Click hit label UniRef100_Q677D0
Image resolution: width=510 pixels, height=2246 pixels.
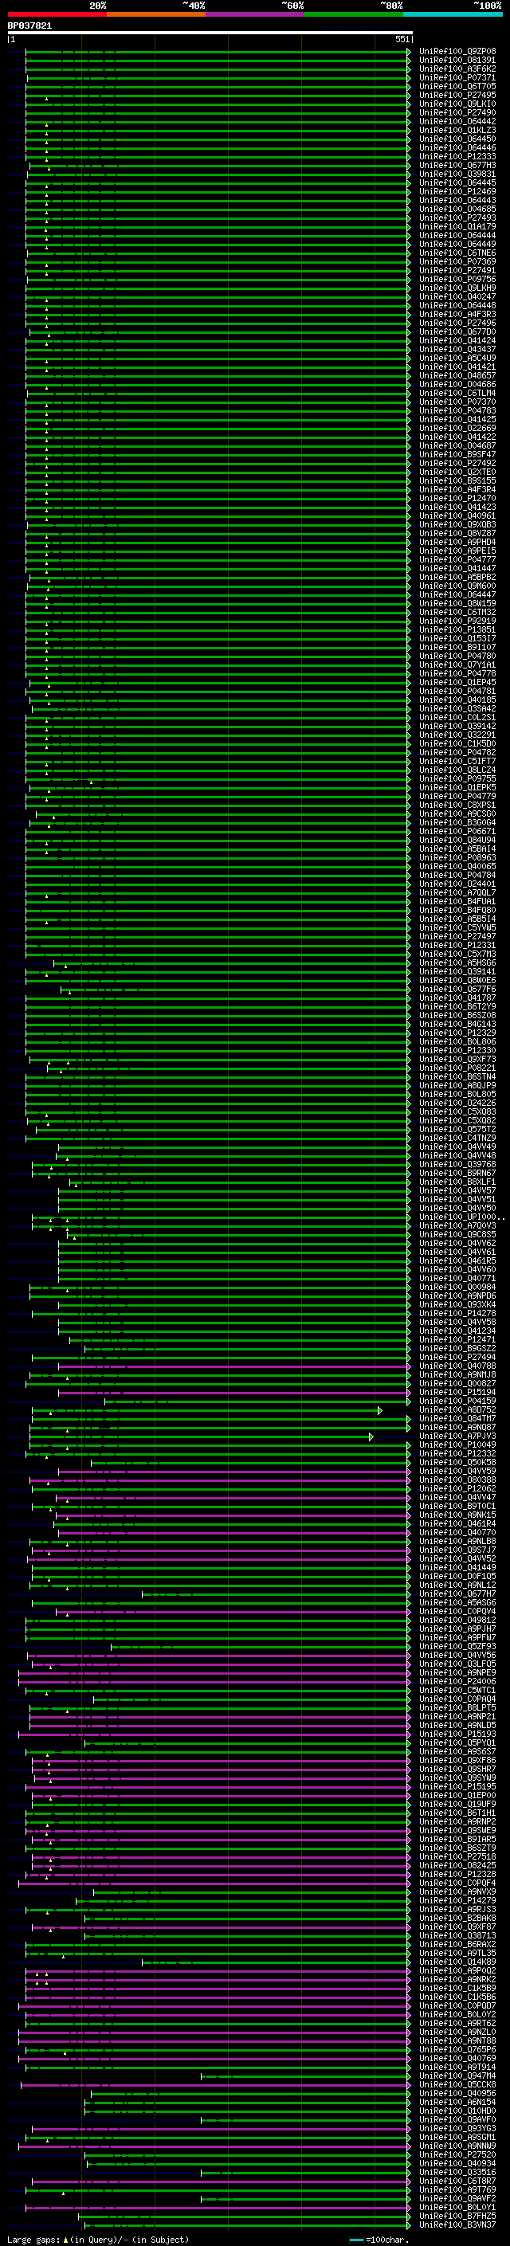tap(457, 331)
